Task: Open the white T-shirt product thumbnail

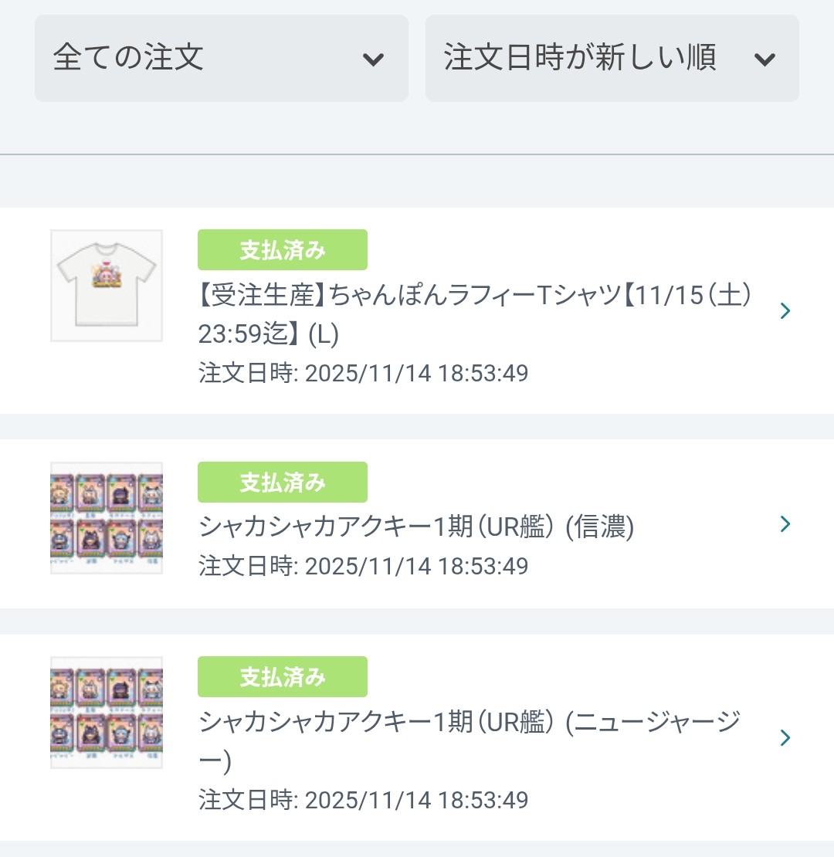Action: coord(107,286)
